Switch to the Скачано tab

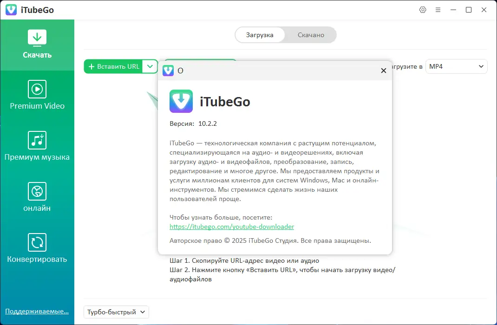(x=310, y=34)
